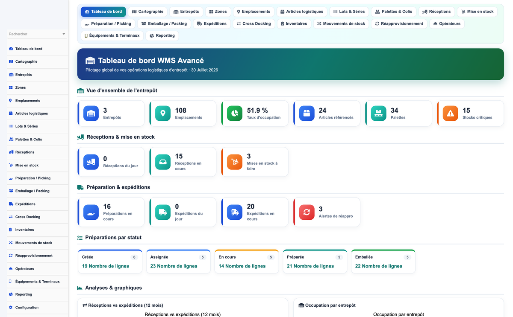Viewport: 513px width, 317px height.
Task: Click the Réceptions en cours inbox icon
Action: [x=162, y=162]
